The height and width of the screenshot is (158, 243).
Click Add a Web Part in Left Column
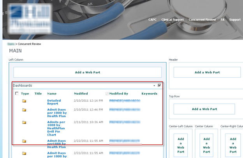87,72
